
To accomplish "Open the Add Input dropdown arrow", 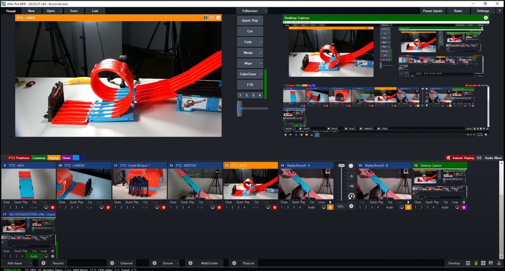I will pyautogui.click(x=30, y=263).
